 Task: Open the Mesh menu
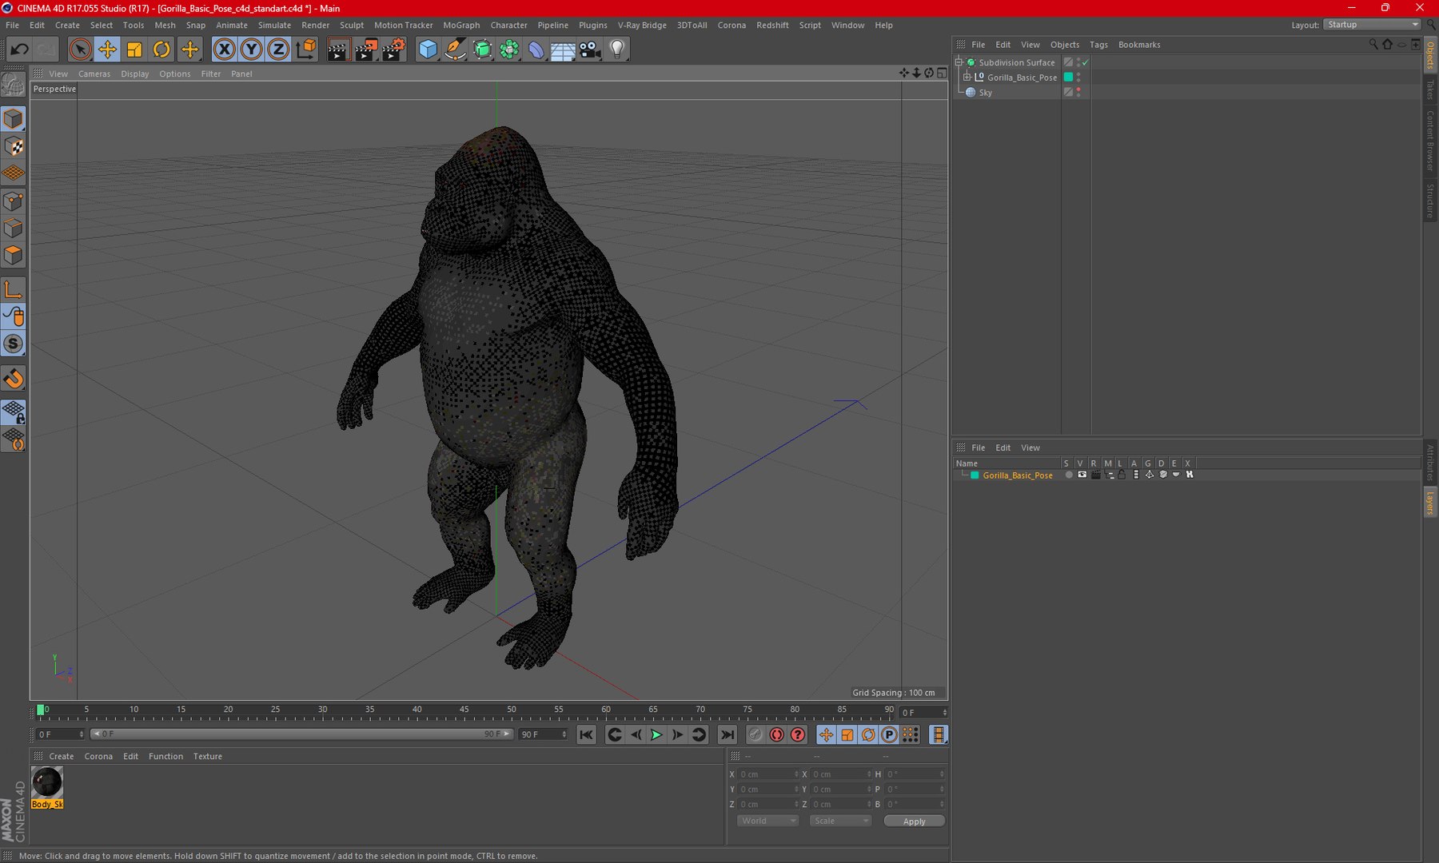(x=165, y=25)
